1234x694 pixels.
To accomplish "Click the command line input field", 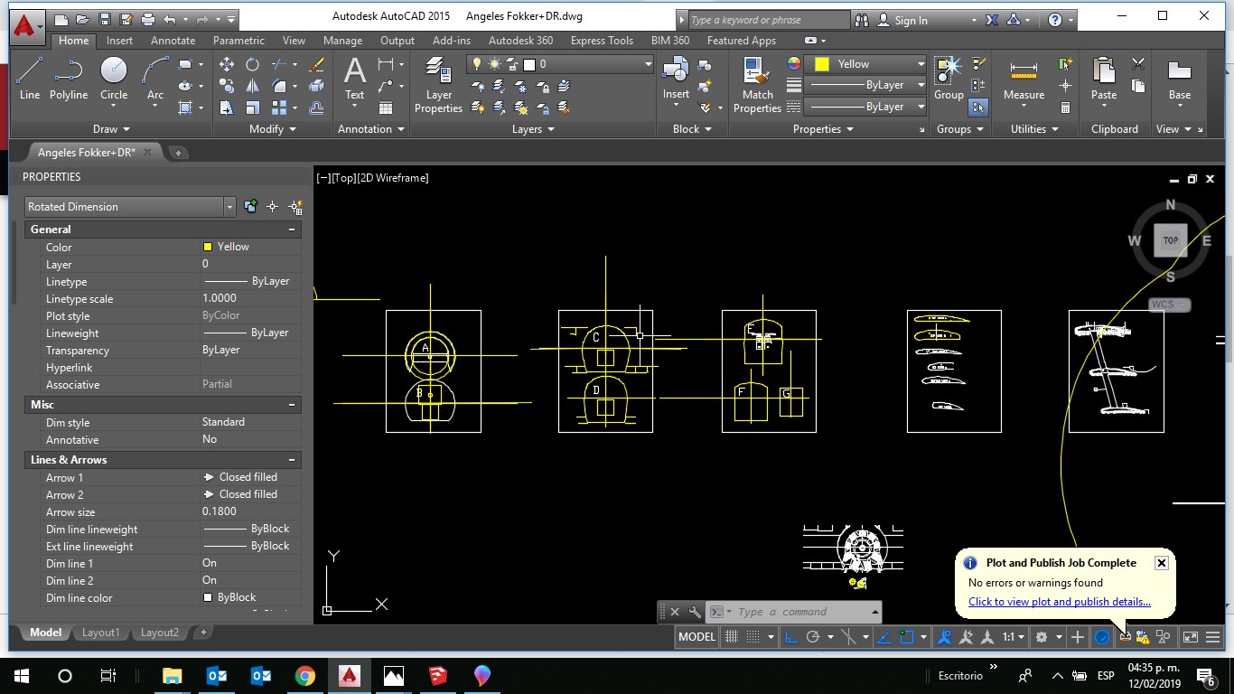I will point(802,612).
